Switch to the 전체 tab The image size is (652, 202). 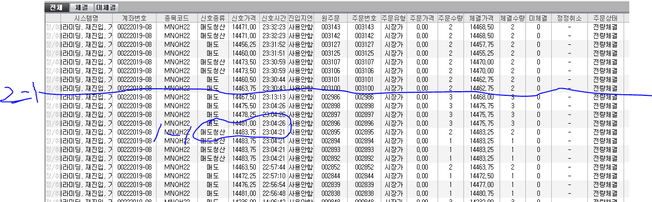pos(57,7)
